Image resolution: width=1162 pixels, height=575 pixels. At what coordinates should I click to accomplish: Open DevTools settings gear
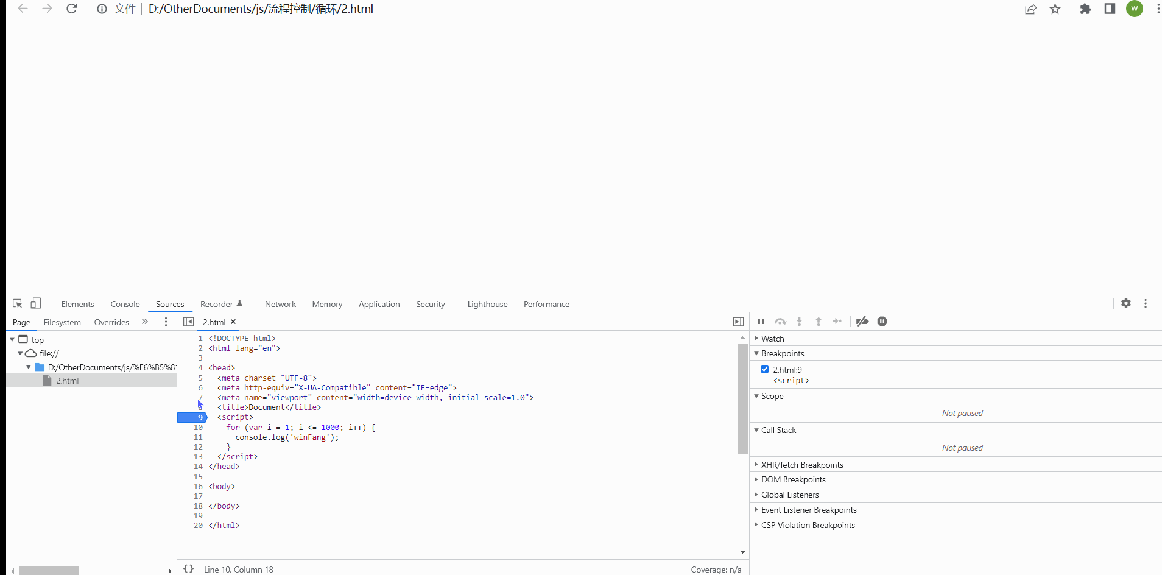(1126, 303)
